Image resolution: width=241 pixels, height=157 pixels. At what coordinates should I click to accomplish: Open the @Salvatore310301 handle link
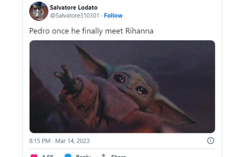(x=74, y=16)
